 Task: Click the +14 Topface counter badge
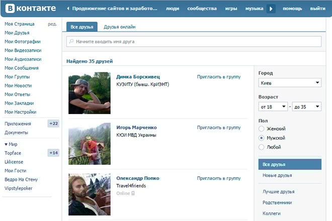(x=53, y=153)
